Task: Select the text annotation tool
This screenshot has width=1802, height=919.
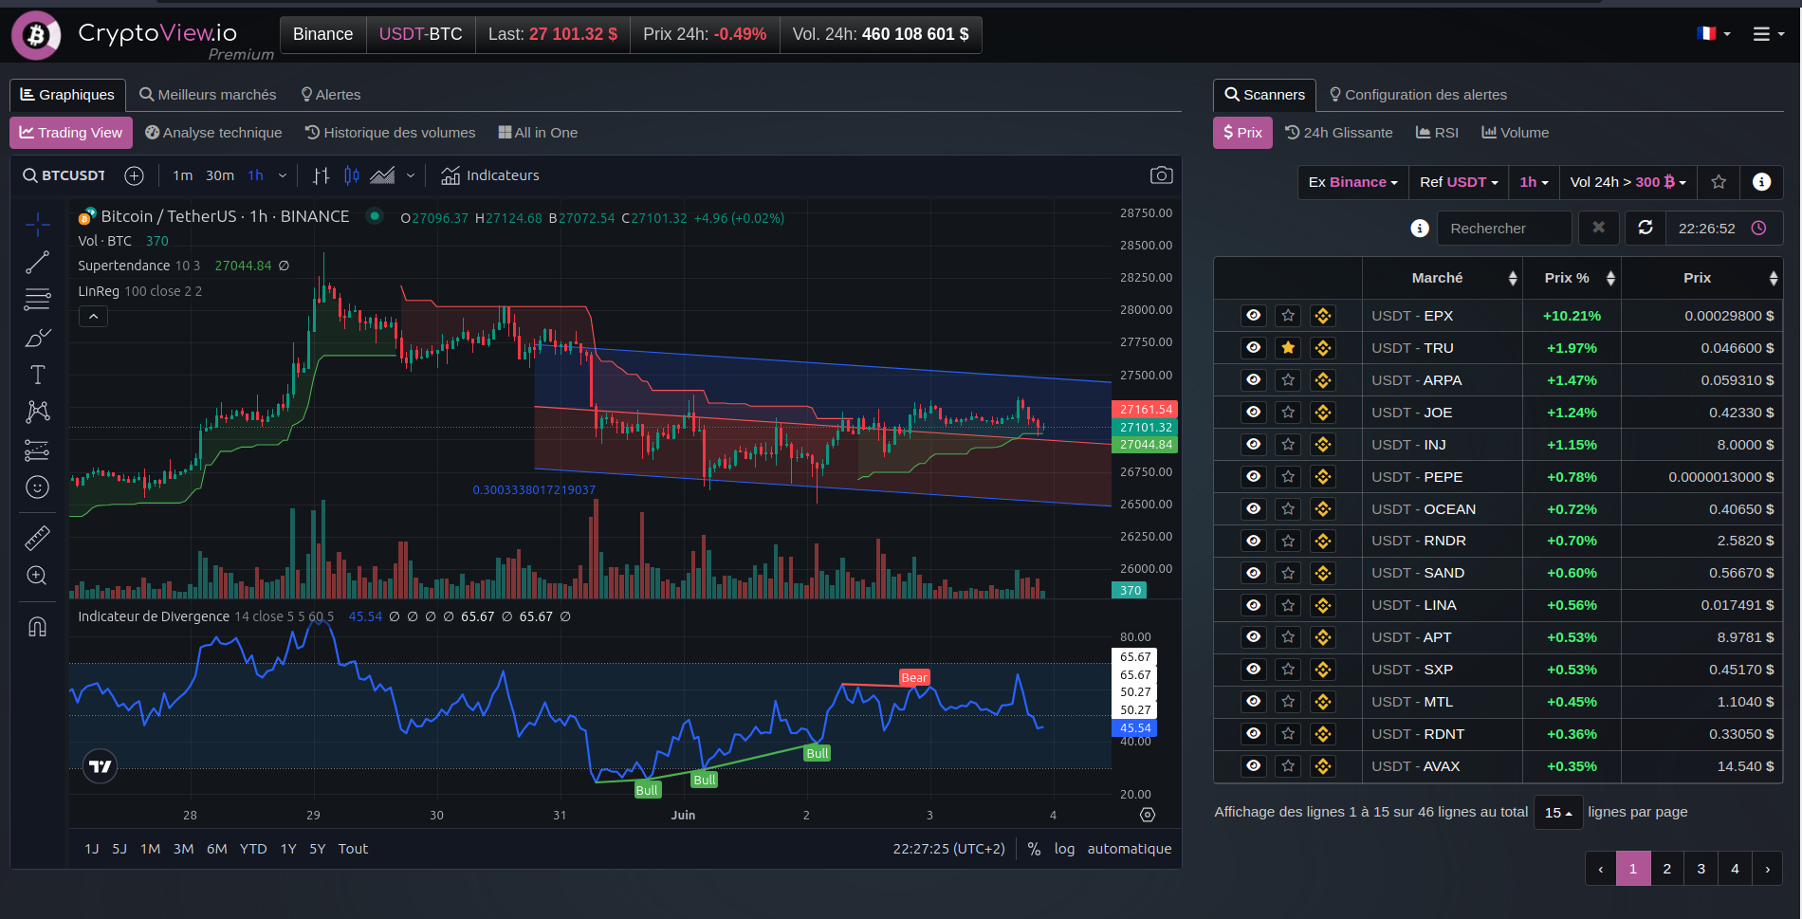Action: 37,375
